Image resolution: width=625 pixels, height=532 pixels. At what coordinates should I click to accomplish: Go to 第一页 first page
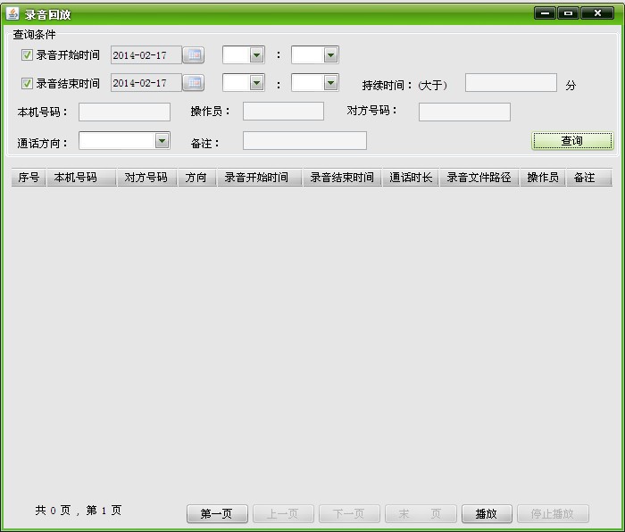point(217,514)
